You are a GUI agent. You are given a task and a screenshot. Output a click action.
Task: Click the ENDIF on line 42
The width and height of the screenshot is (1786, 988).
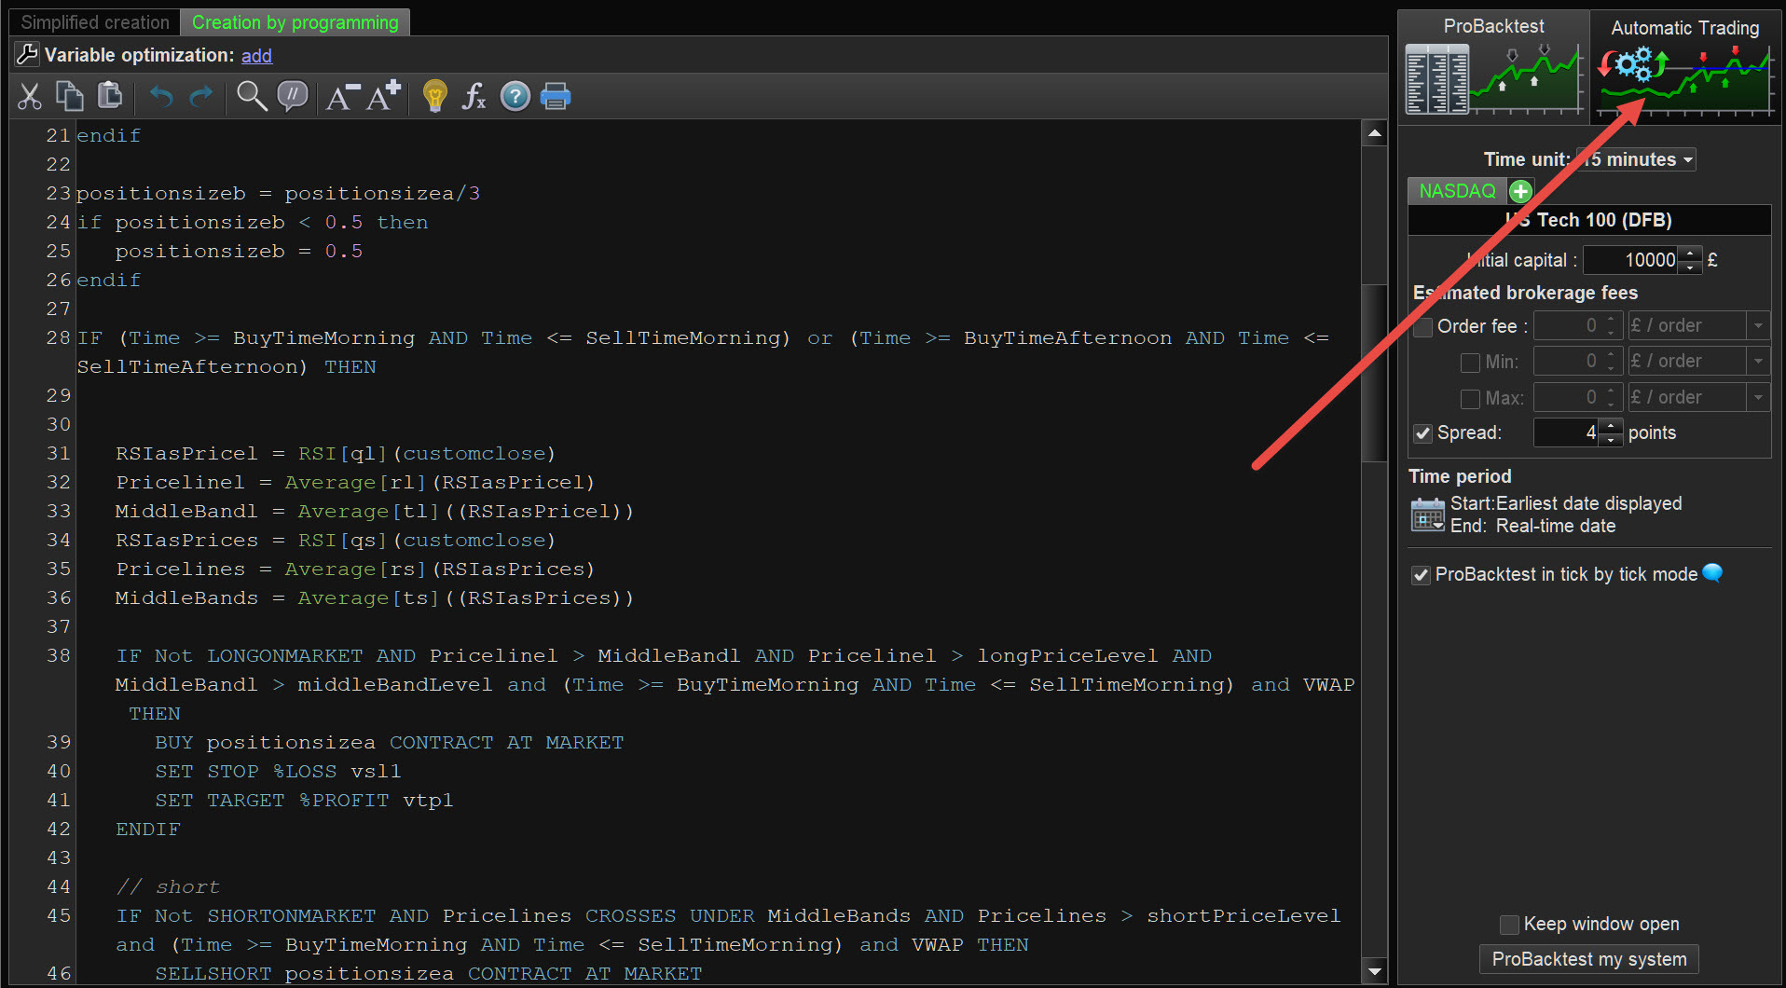[148, 830]
